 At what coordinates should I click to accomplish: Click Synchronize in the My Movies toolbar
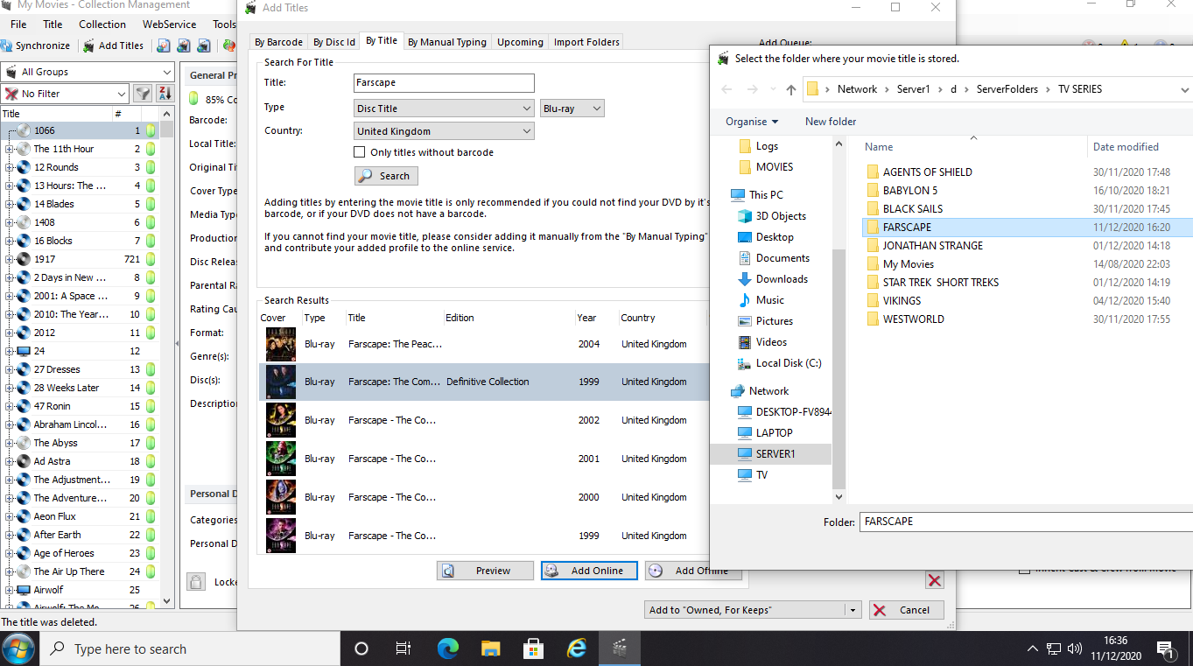pyautogui.click(x=36, y=46)
